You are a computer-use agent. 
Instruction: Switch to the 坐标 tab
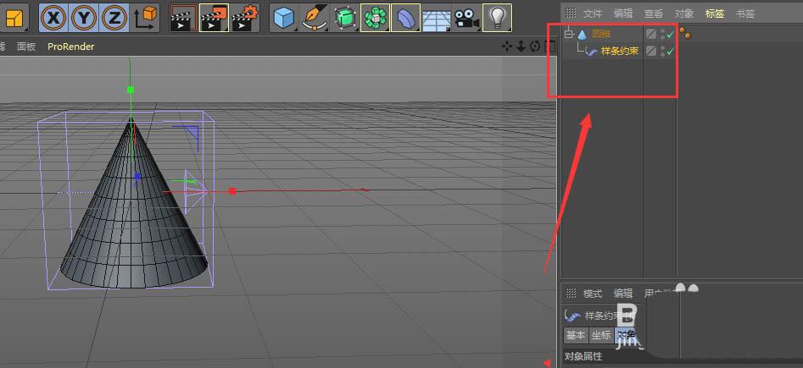[x=601, y=335]
